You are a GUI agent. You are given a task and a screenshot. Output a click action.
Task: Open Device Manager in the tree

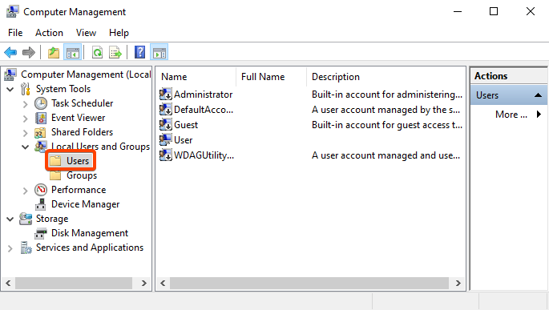click(x=85, y=204)
